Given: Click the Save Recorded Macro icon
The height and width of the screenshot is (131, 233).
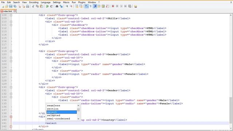Looking at the screenshot, I should (x=130, y=7).
